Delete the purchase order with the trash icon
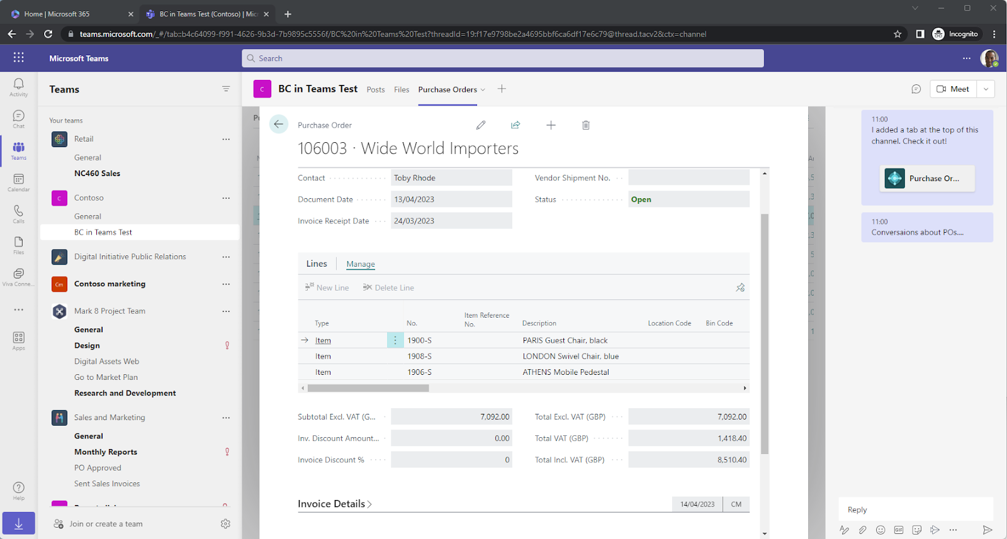1007x539 pixels. coord(586,125)
